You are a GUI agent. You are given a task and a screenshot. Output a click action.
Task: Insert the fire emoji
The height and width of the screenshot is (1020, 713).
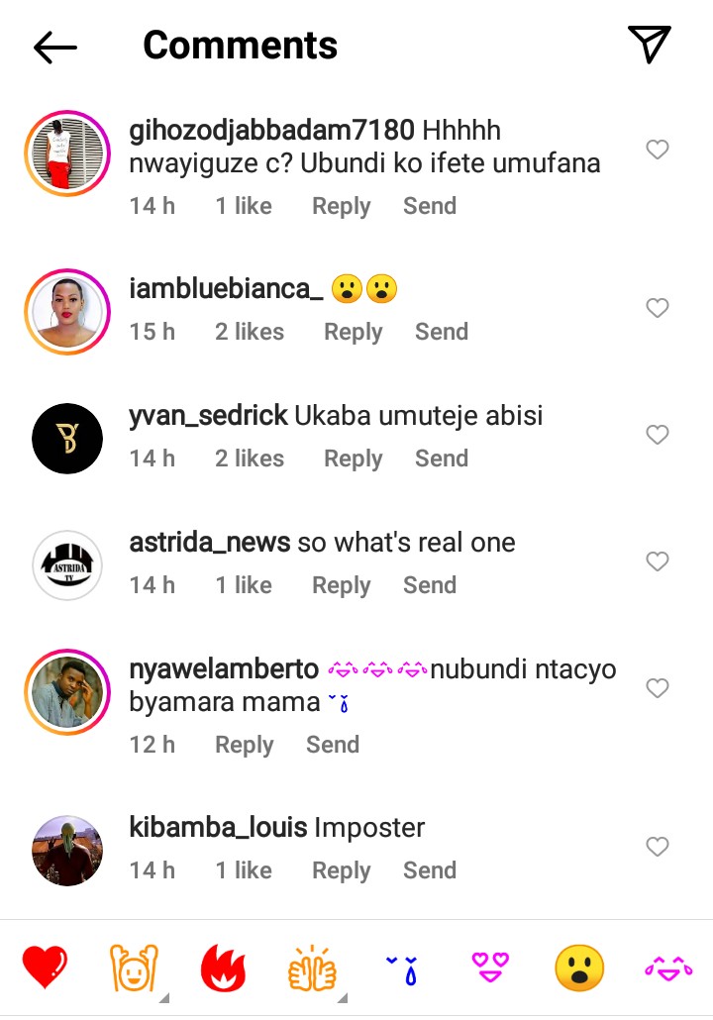(223, 968)
